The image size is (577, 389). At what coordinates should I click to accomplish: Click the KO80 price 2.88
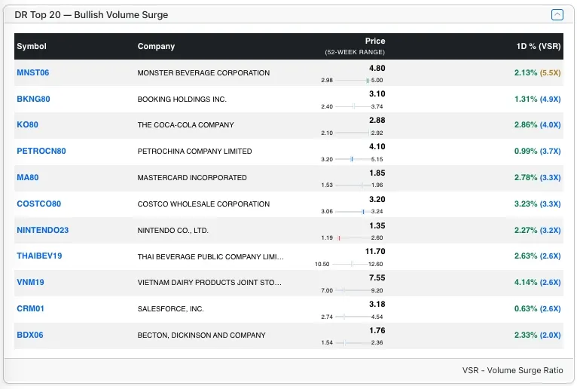point(377,121)
